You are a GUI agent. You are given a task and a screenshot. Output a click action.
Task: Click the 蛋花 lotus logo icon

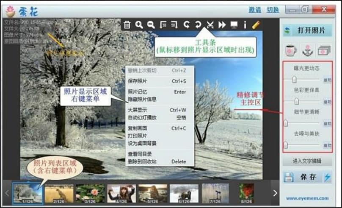10,11
